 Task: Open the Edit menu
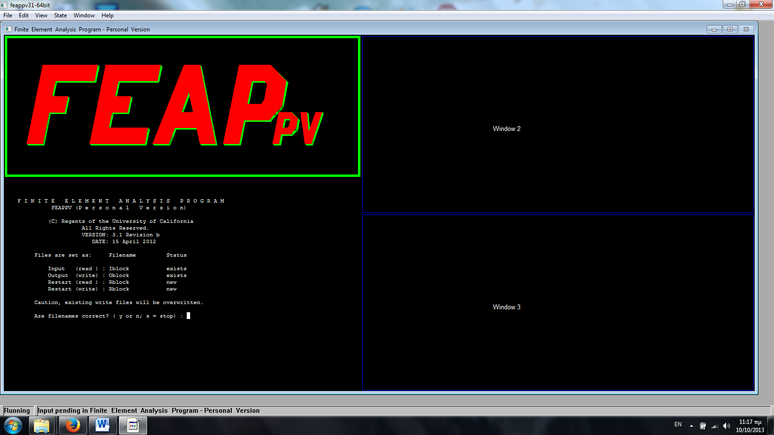pos(24,15)
